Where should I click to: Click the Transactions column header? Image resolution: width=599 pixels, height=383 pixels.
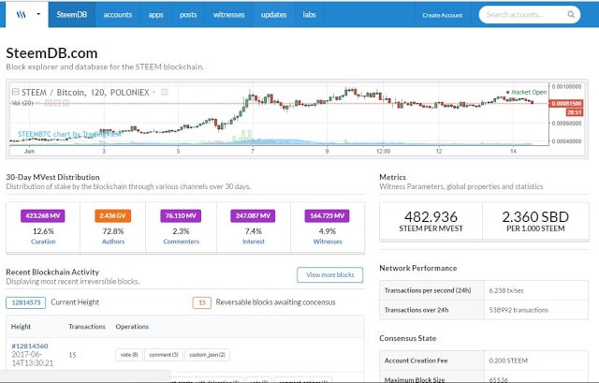87,327
